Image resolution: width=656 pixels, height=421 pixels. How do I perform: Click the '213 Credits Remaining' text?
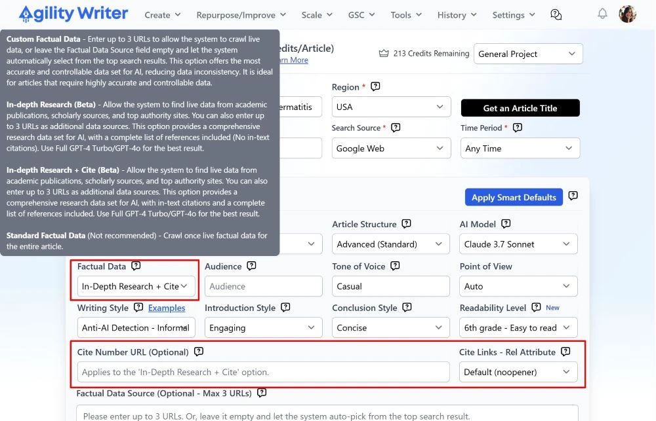click(431, 54)
